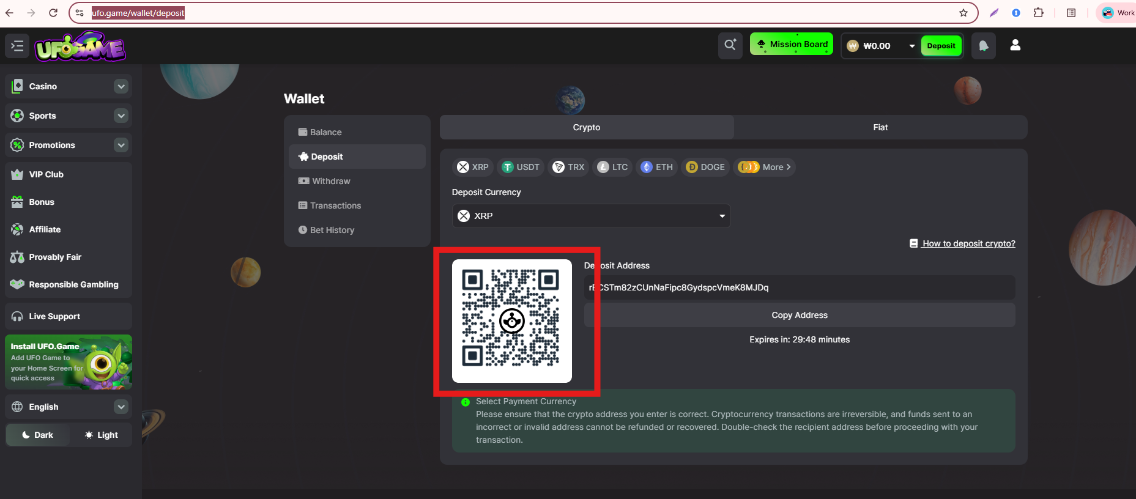Open the search icon in header
The width and height of the screenshot is (1136, 499).
coord(730,45)
